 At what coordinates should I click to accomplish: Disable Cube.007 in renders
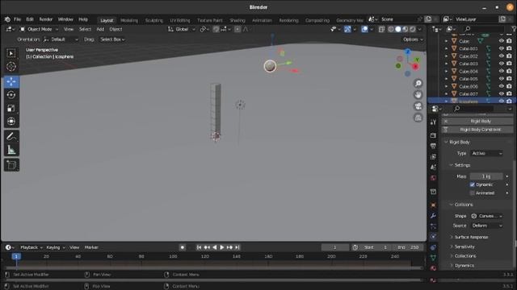click(x=509, y=93)
